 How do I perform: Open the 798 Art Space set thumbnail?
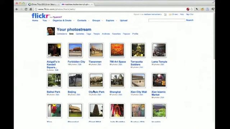click(117, 50)
